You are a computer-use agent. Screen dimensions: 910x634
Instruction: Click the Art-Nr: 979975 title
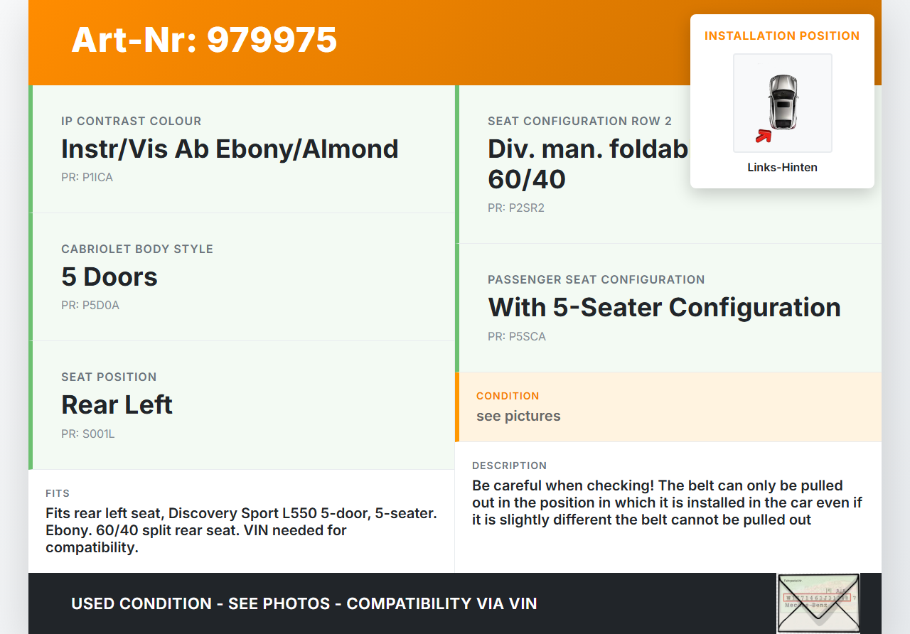point(204,40)
